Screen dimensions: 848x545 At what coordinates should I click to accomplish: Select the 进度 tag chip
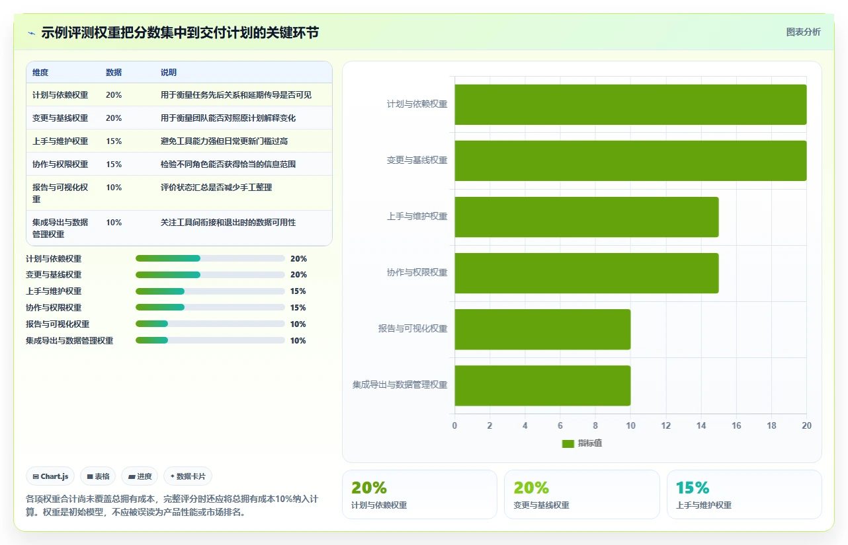pyautogui.click(x=140, y=476)
